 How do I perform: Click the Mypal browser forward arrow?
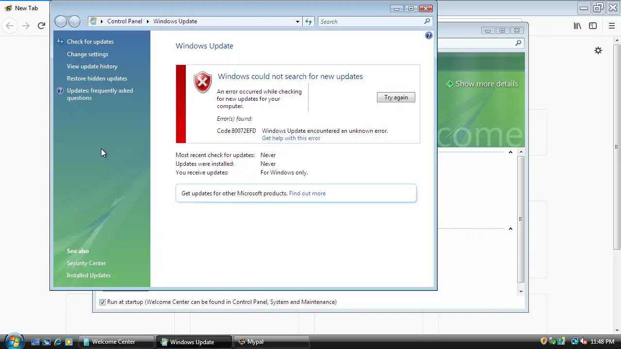26,26
